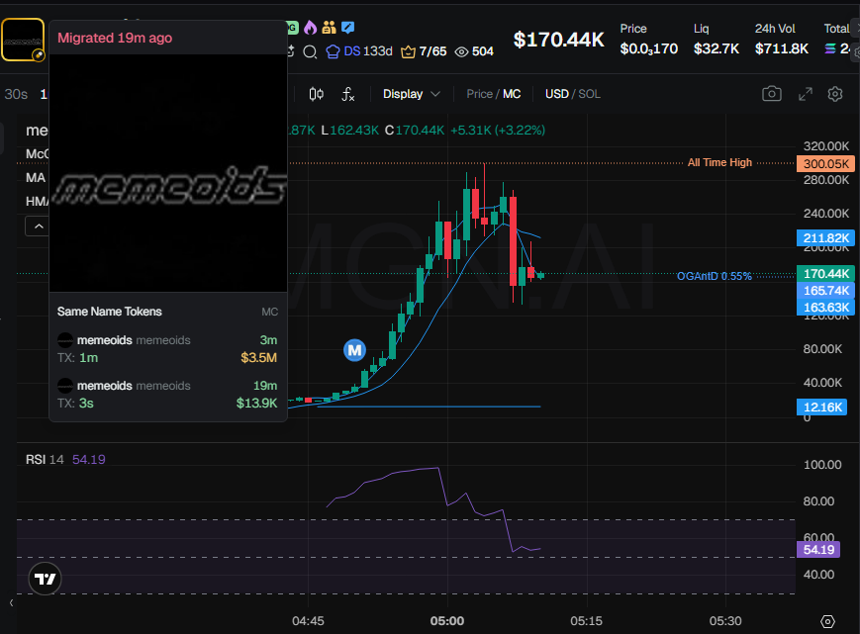Click the Same Name Tokens heading
Screen dimensions: 860x634
(110, 312)
